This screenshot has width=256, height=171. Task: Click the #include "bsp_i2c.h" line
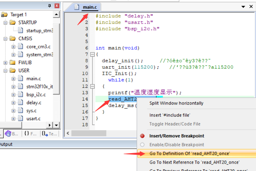tap(127, 29)
